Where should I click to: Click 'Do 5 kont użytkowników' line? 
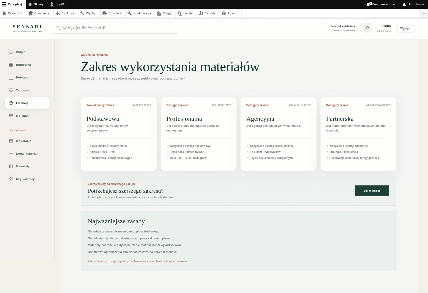pyautogui.click(x=263, y=152)
